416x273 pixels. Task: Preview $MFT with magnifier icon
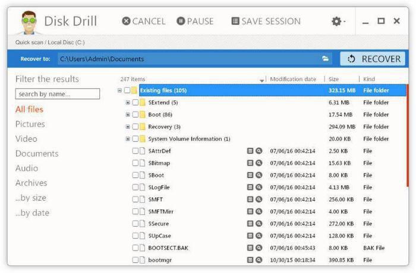click(x=259, y=199)
